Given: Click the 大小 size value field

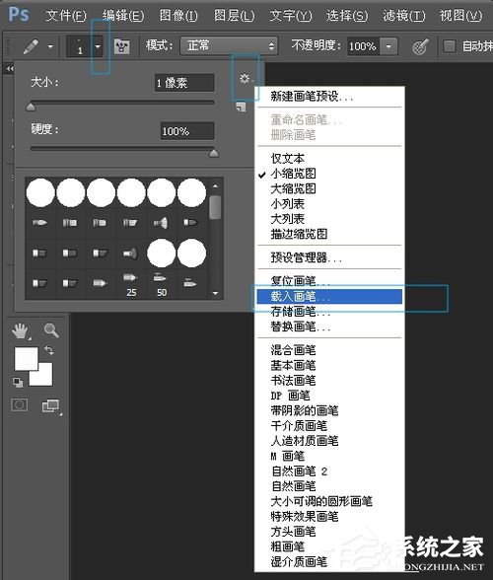Looking at the screenshot, I should pyautogui.click(x=184, y=83).
